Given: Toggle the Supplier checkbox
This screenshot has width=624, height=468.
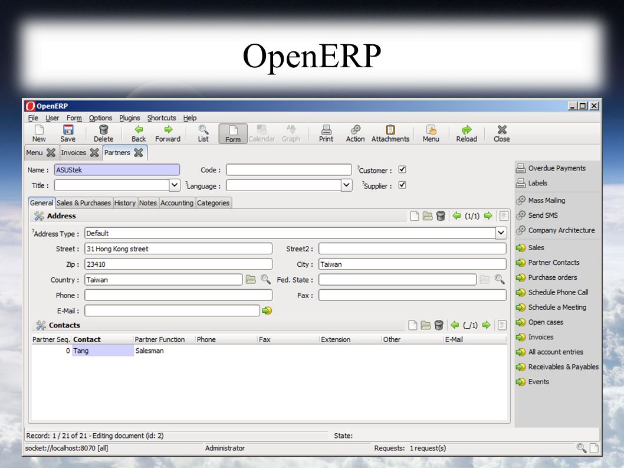Looking at the screenshot, I should coord(402,185).
